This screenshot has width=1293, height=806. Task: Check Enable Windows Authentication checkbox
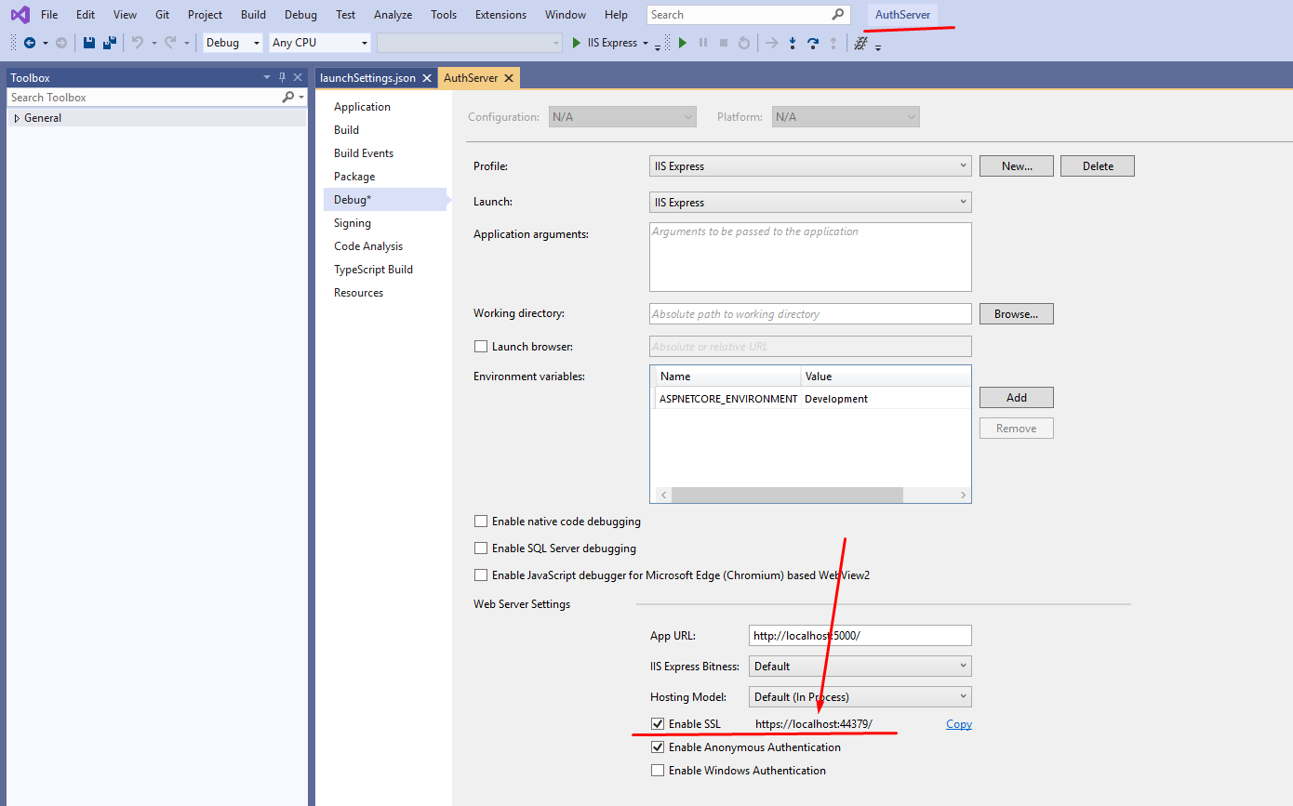(658, 771)
